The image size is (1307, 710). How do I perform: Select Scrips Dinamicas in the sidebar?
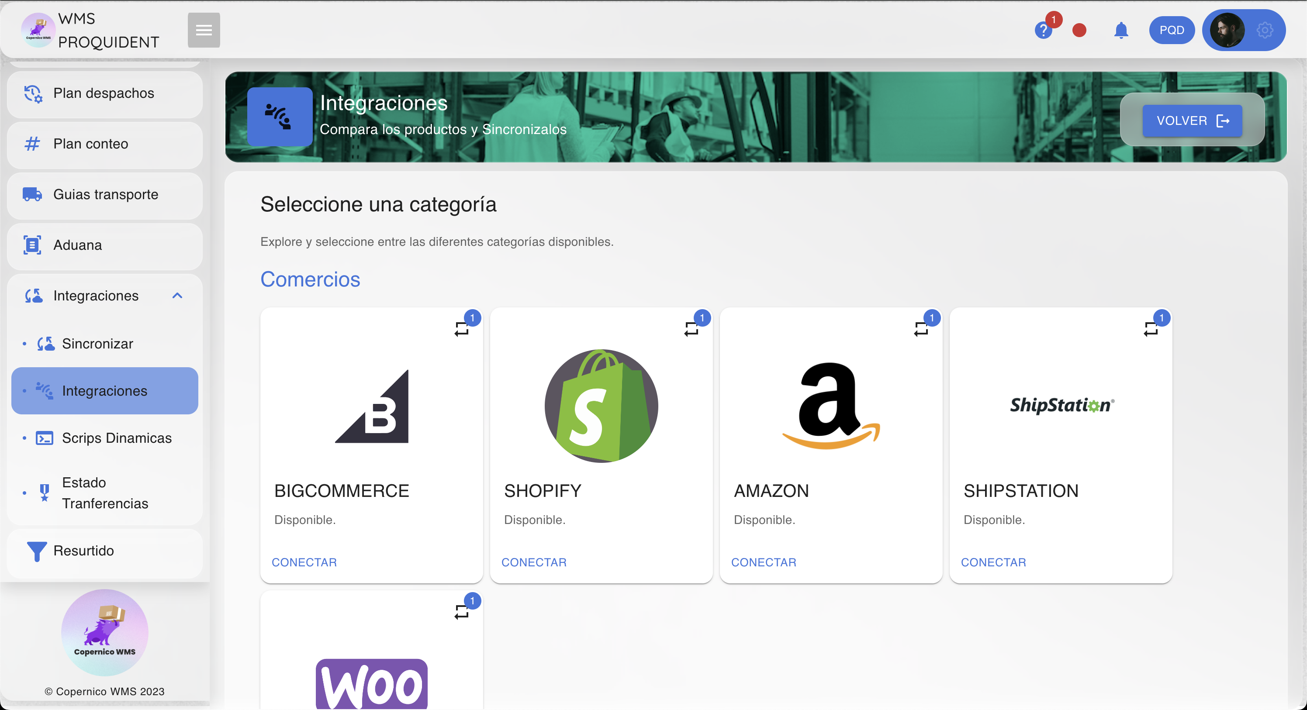tap(117, 438)
